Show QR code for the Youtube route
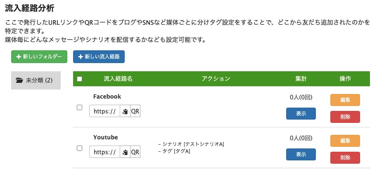 coord(135,152)
